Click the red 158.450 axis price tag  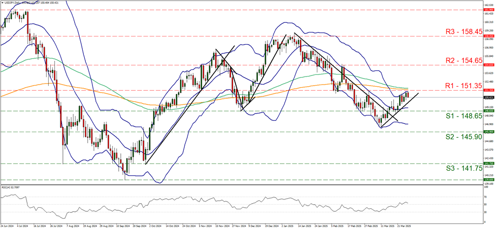point(487,36)
